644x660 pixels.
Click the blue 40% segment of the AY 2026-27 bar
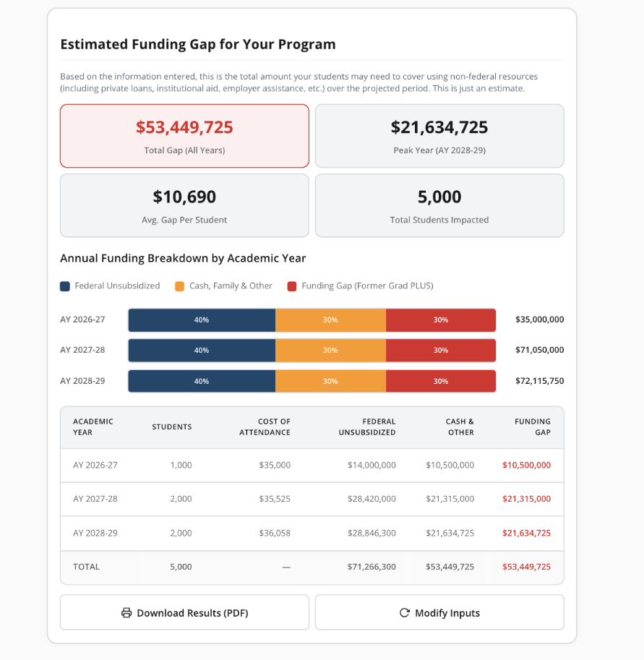pos(202,320)
